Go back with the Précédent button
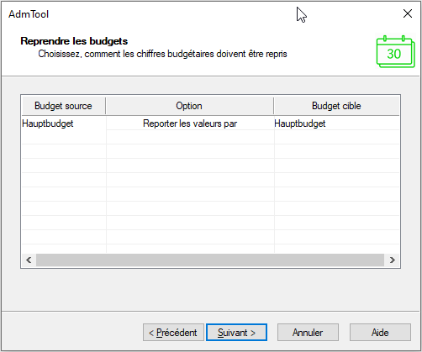Image resolution: width=422 pixels, height=352 pixels. (173, 333)
